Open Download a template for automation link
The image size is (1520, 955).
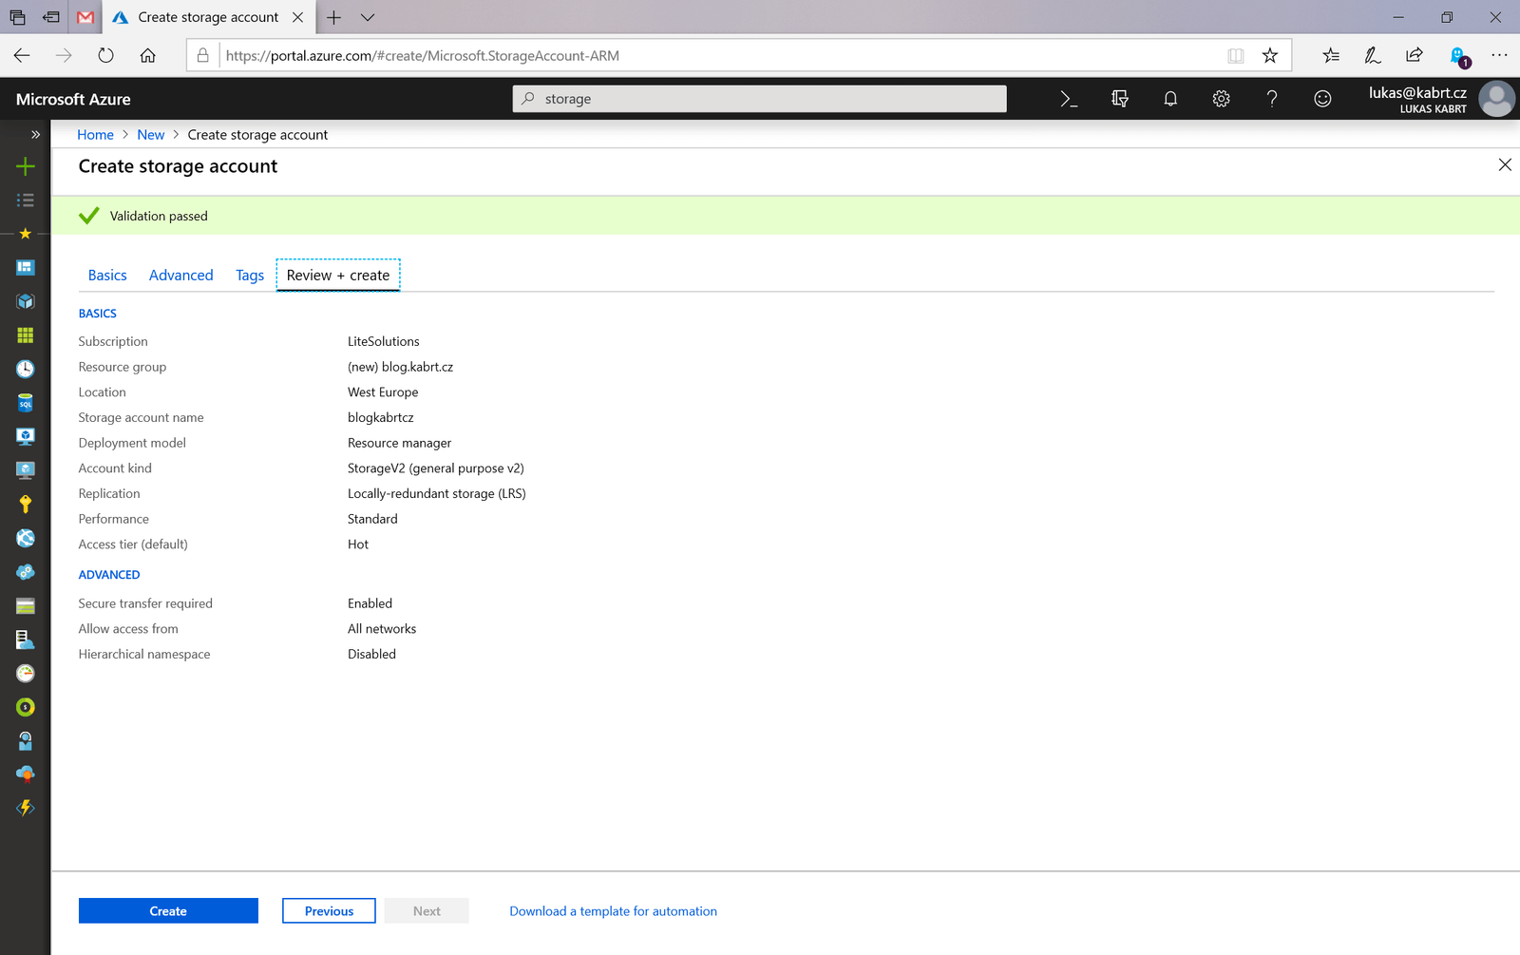click(x=613, y=911)
